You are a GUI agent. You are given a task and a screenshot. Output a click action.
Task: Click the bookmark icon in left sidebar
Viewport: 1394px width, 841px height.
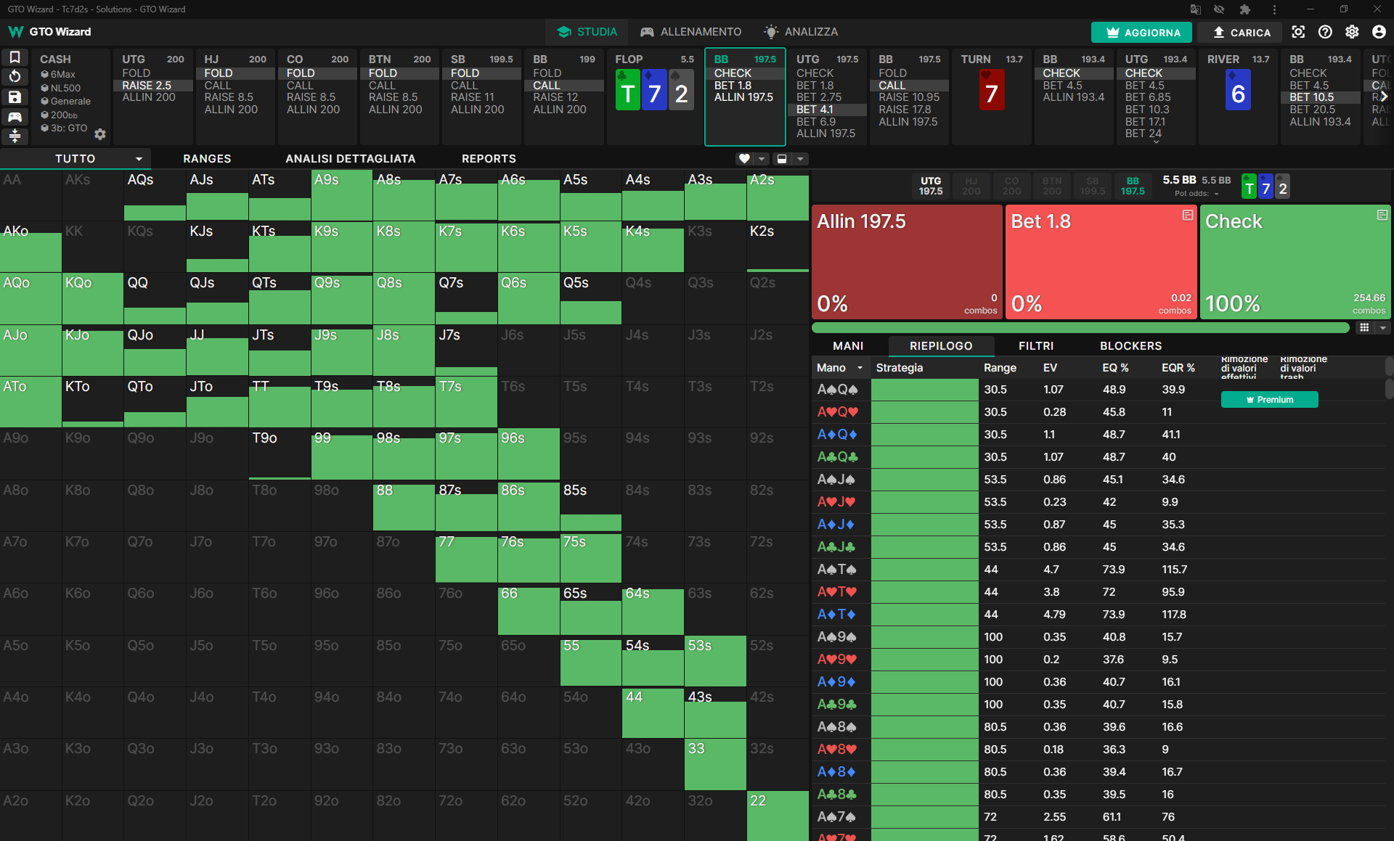click(15, 57)
